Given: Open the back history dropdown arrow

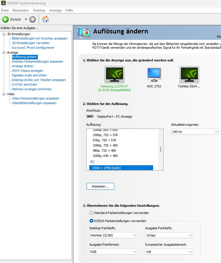Looking at the screenshot, I should [x=26, y=19].
